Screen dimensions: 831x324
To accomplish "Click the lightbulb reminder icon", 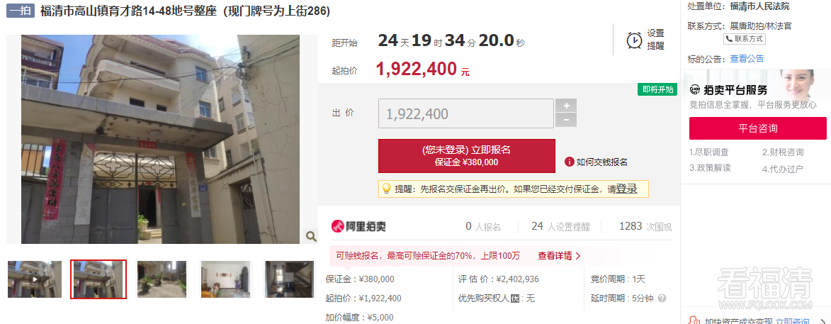I will [386, 189].
